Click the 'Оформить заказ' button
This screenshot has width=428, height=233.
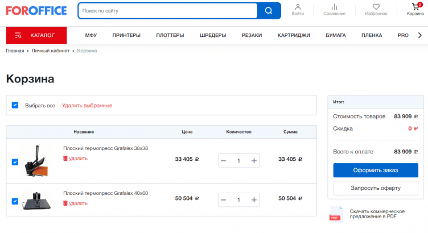[375, 170]
